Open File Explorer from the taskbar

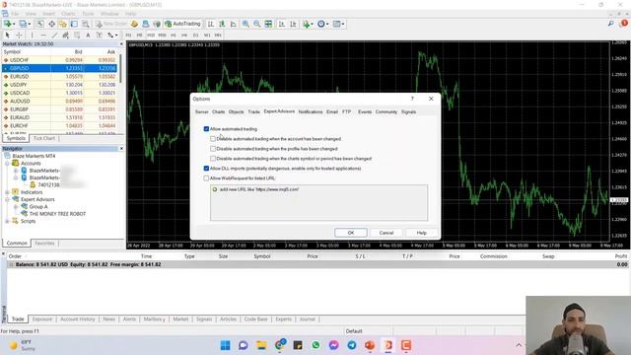click(x=261, y=345)
